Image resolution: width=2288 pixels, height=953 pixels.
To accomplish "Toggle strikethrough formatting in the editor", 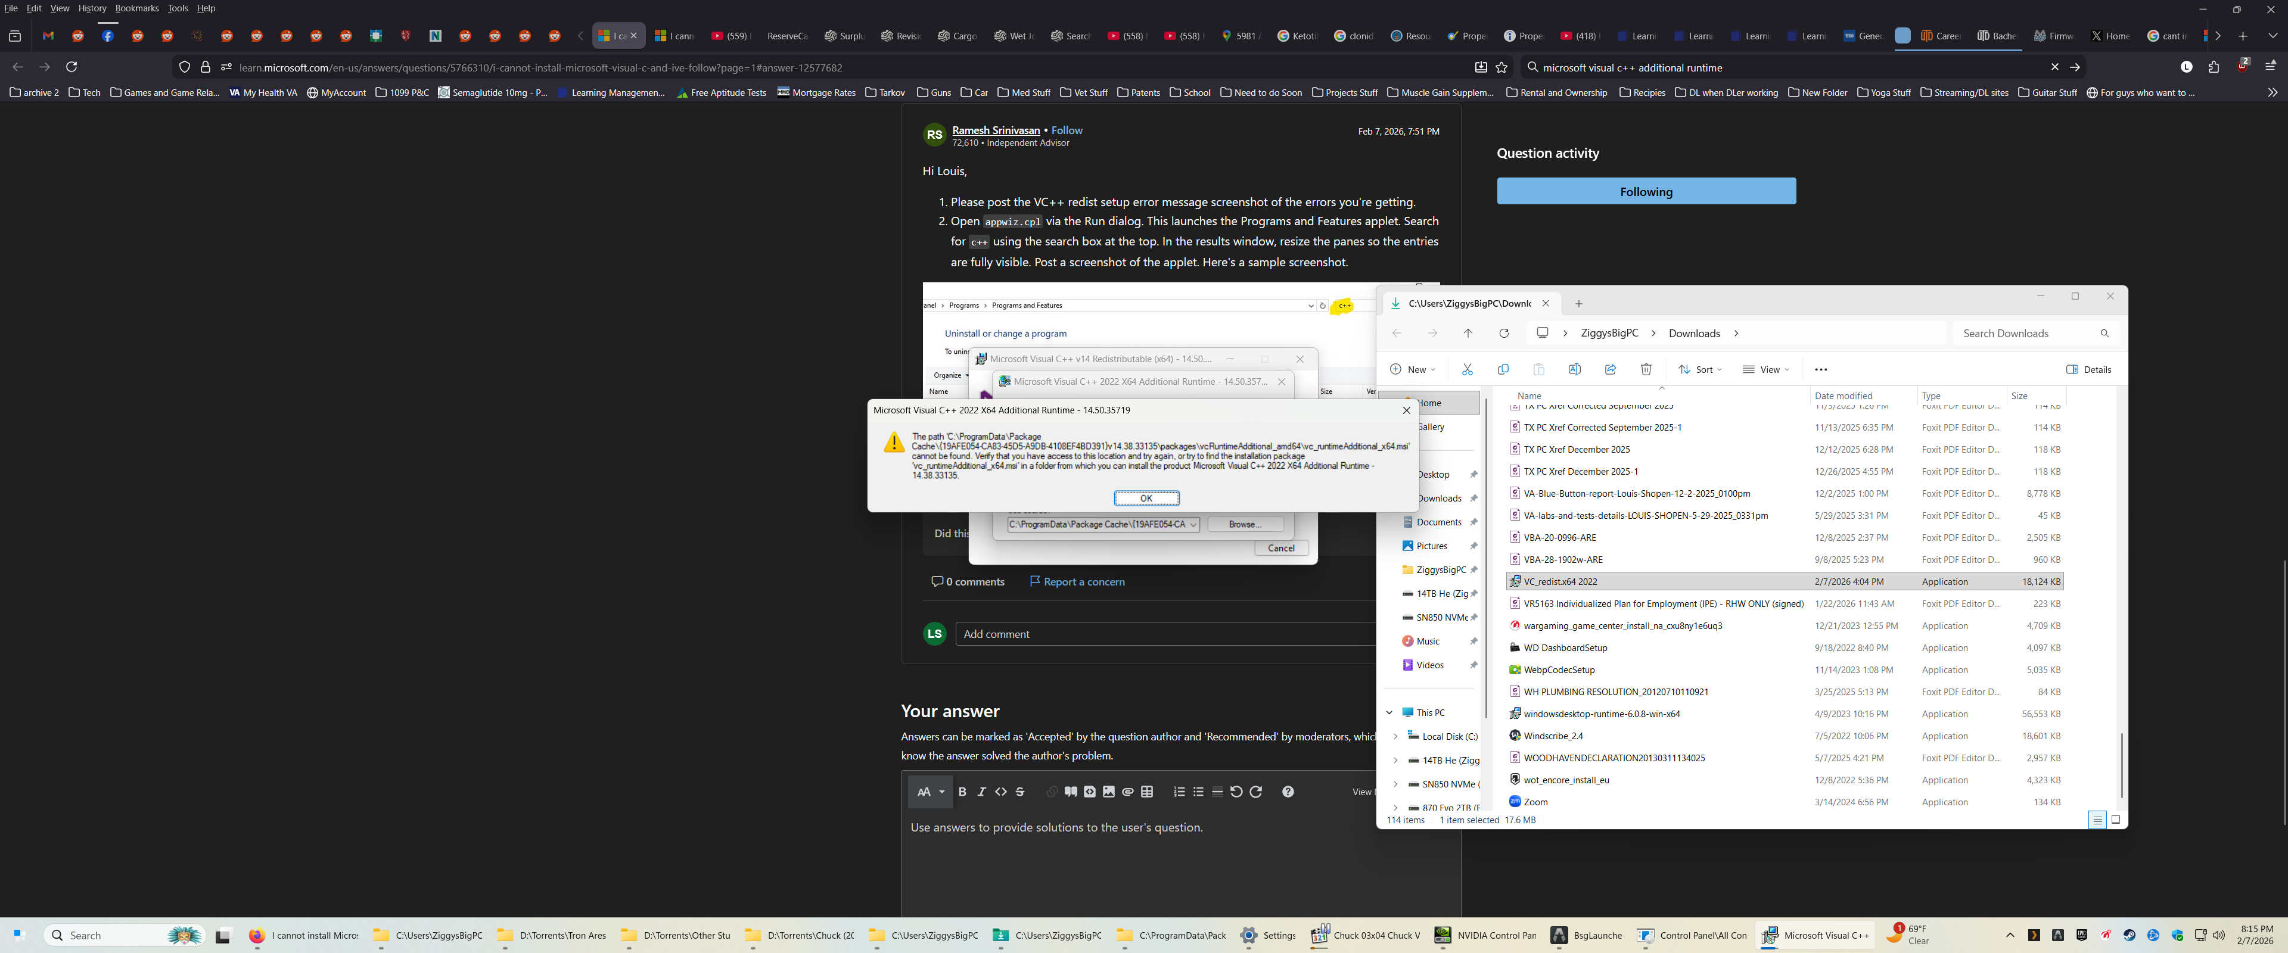I will 1019,792.
